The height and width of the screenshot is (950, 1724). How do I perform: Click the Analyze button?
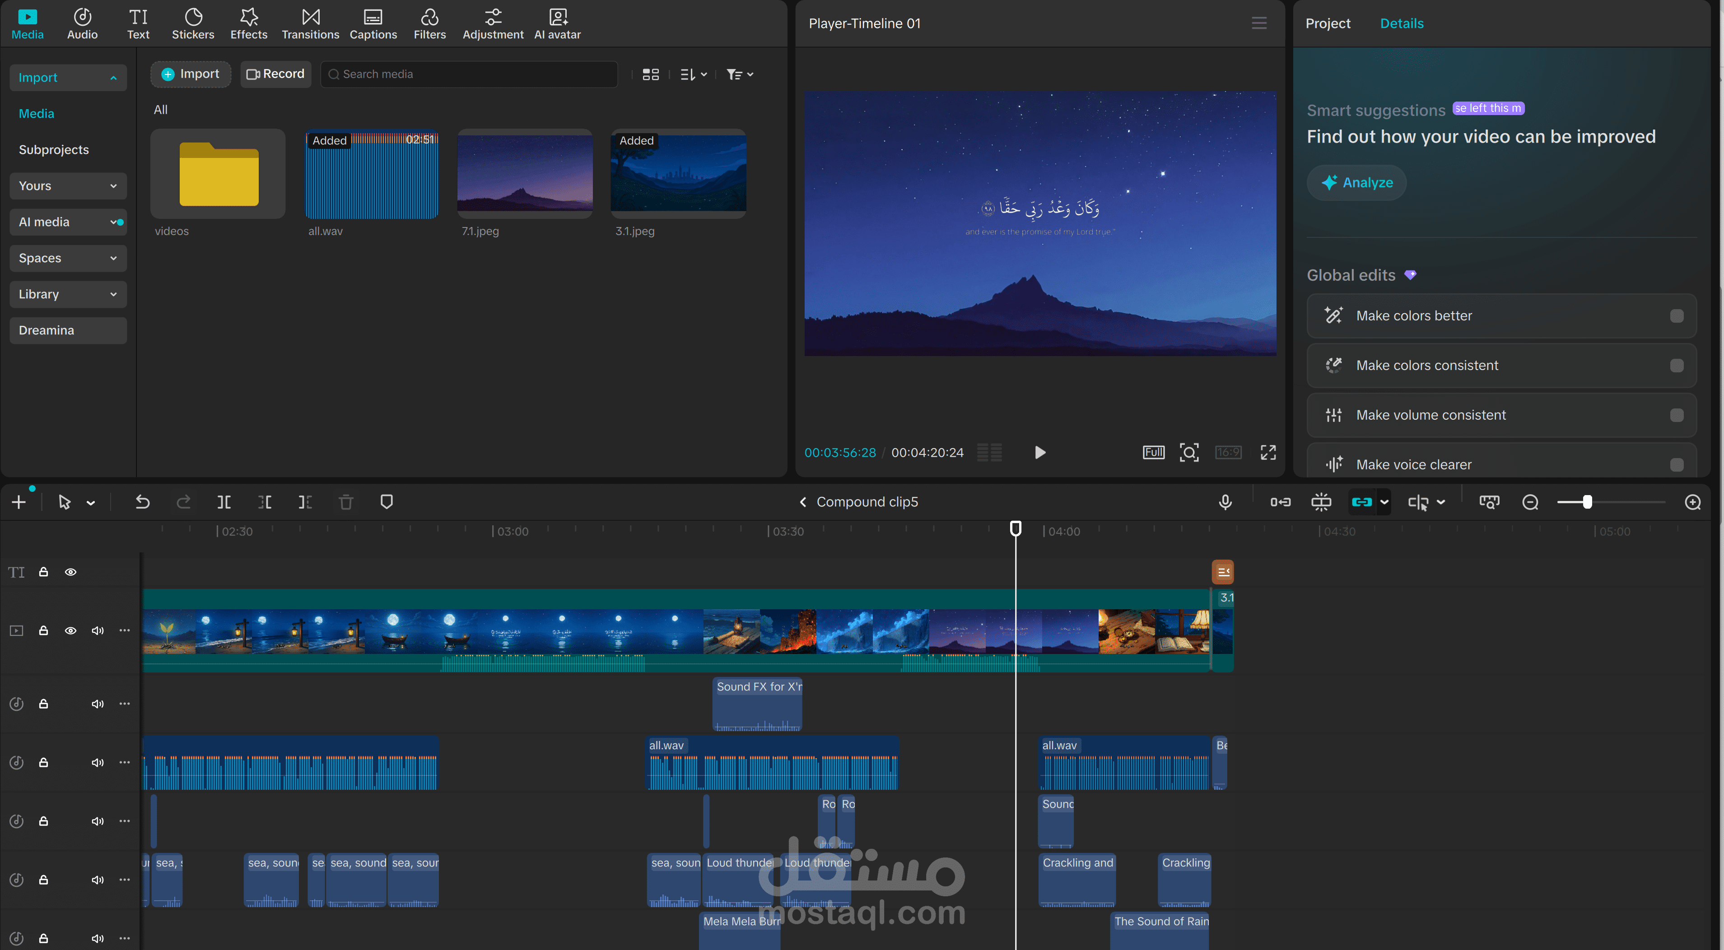click(x=1356, y=183)
